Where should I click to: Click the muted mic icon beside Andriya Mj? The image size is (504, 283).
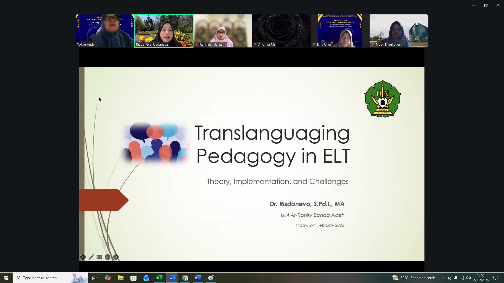pos(255,45)
